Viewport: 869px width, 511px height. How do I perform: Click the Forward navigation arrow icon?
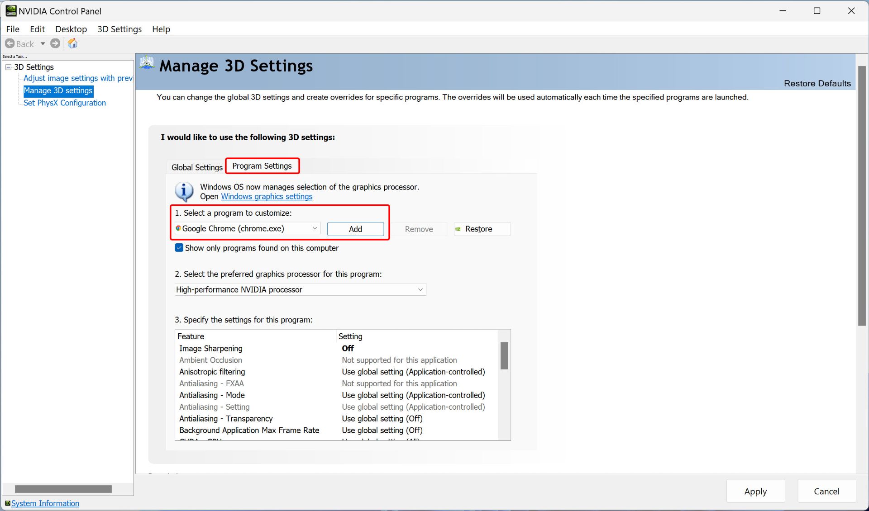coord(56,43)
